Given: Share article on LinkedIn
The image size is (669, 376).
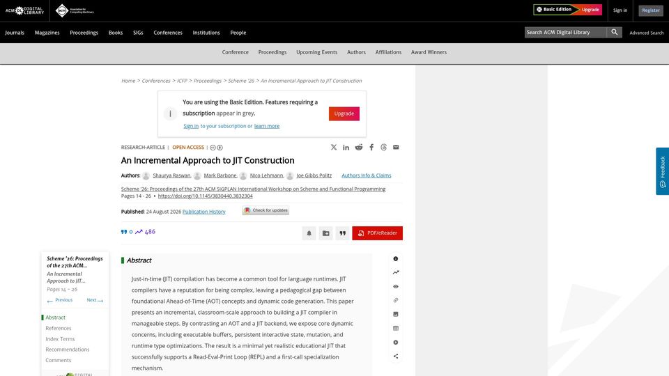Looking at the screenshot, I should pyautogui.click(x=346, y=147).
